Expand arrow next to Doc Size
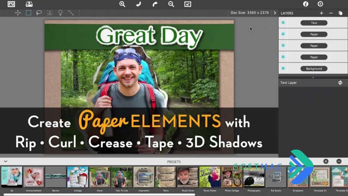Viewport: 348px width, 196px height. [275, 13]
